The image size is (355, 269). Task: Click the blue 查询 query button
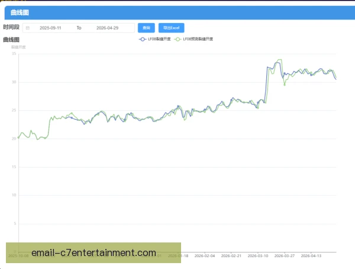coord(146,28)
